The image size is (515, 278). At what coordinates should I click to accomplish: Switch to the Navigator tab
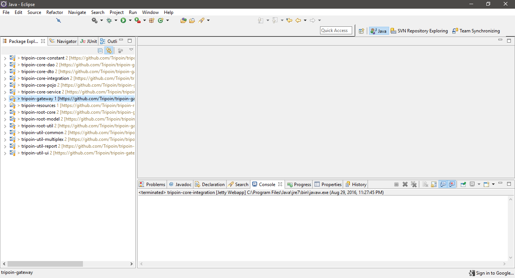63,41
